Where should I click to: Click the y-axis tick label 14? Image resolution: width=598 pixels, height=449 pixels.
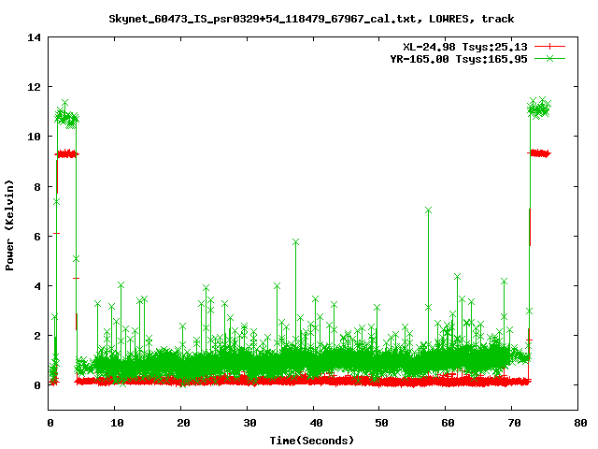(34, 37)
